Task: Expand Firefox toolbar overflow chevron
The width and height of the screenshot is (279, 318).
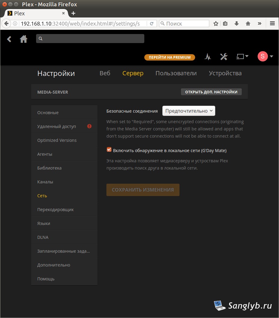Action: coord(259,23)
